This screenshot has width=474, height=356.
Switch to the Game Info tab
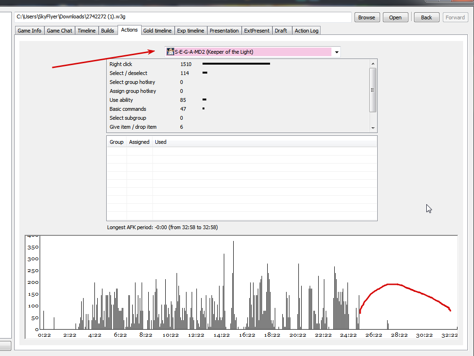[x=29, y=31]
